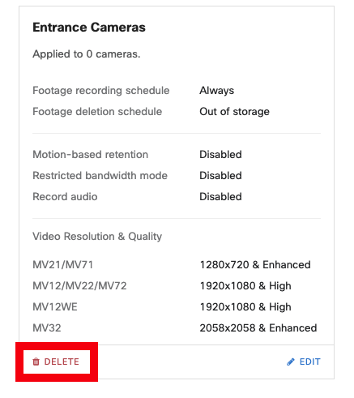Click the MV21/MV71 model row label
354x398 pixels.
pyautogui.click(x=63, y=265)
